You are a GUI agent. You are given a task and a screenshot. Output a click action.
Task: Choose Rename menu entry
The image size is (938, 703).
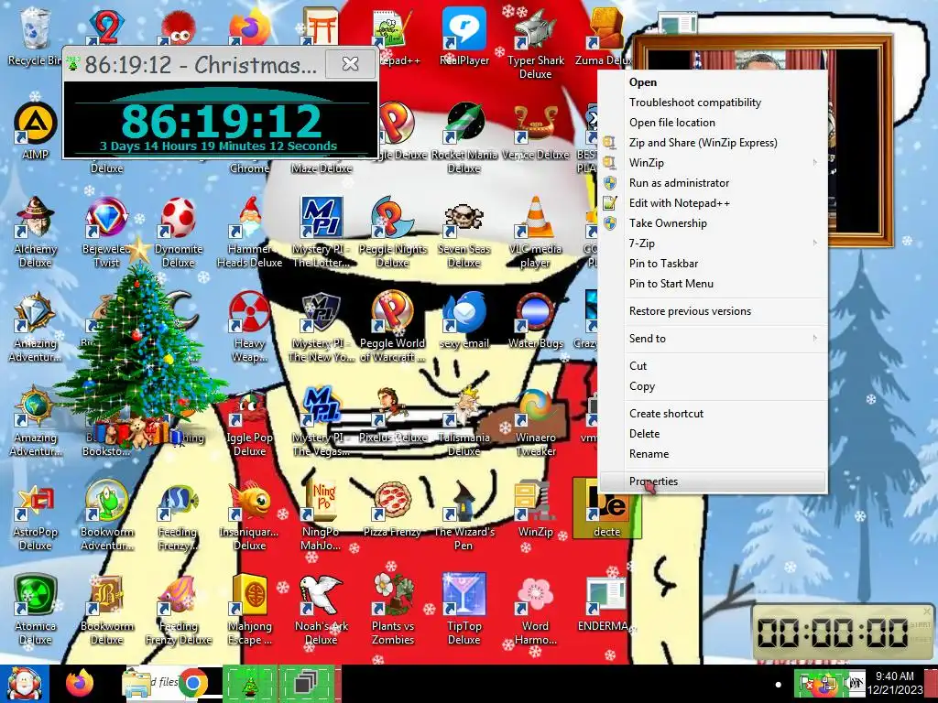tap(713, 454)
